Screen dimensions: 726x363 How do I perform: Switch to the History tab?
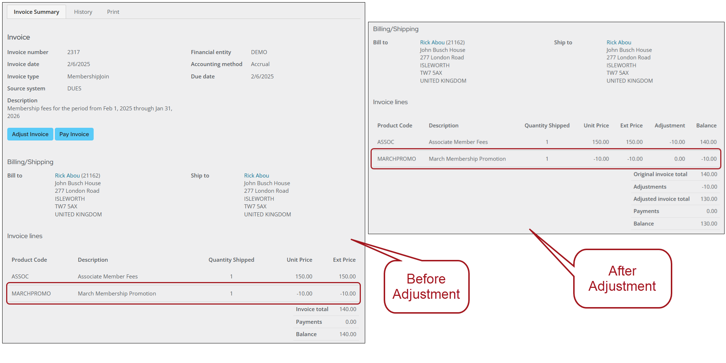(83, 12)
